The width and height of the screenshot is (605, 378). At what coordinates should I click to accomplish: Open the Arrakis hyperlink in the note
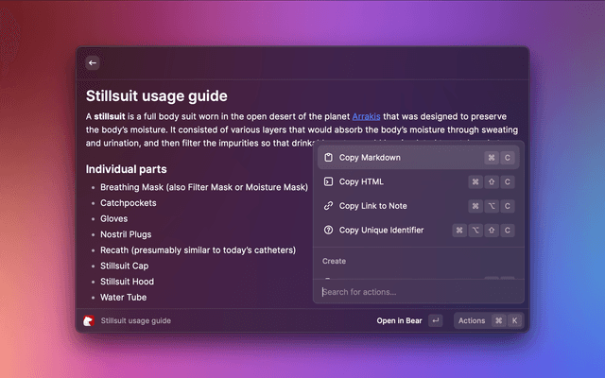[x=366, y=116]
